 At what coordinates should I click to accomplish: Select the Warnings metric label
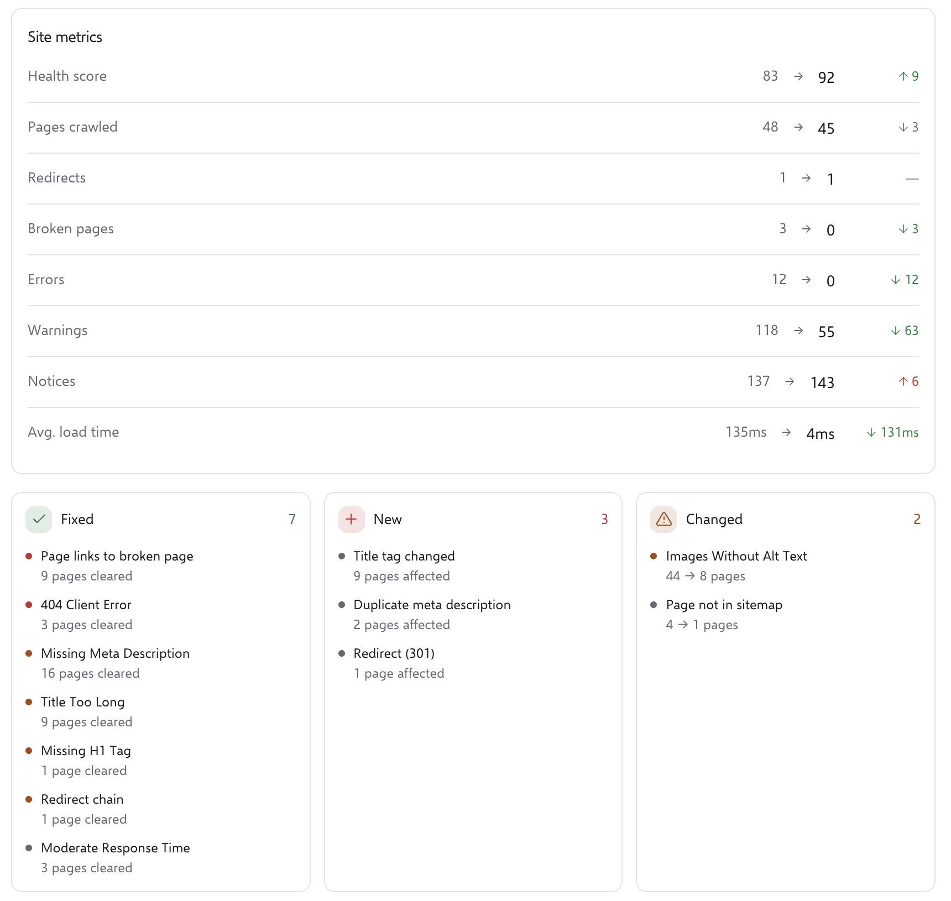[x=58, y=331]
